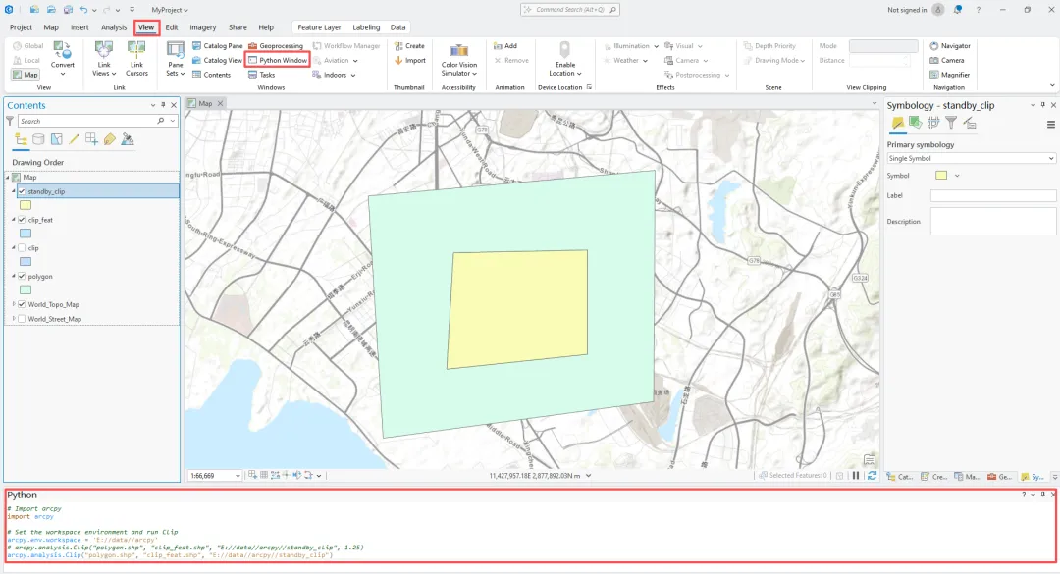This screenshot has width=1060, height=574.
Task: Open the Tasks pane
Action: pos(262,75)
